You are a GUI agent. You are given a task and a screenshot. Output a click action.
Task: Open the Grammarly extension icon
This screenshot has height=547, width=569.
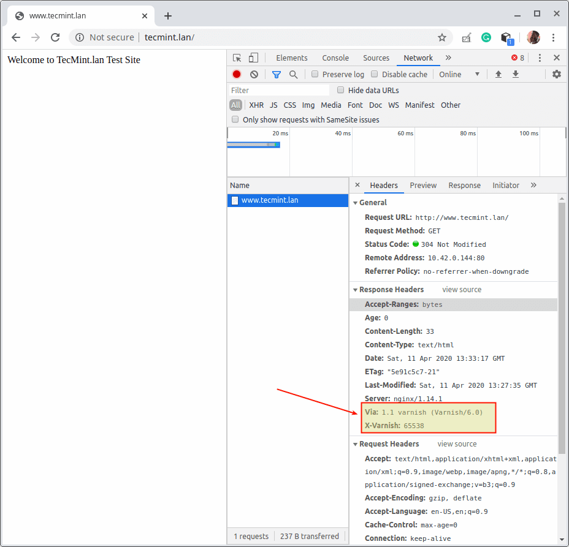click(x=486, y=37)
